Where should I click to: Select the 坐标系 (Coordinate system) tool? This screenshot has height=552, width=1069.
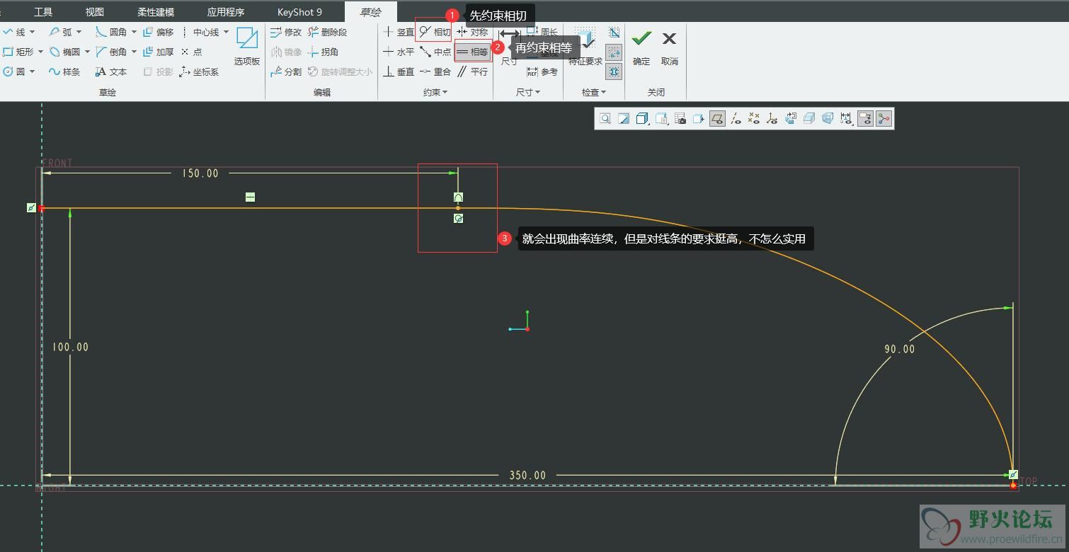click(x=200, y=71)
